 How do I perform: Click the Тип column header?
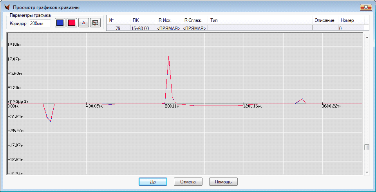click(x=260, y=20)
